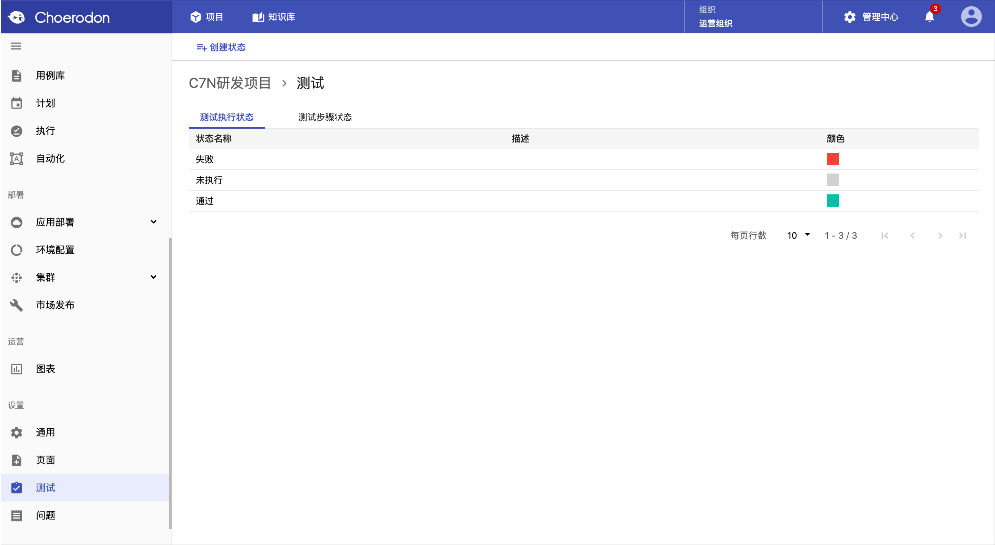995x545 pixels.
Task: Click the C7N研发项目 breadcrumb
Action: [230, 83]
